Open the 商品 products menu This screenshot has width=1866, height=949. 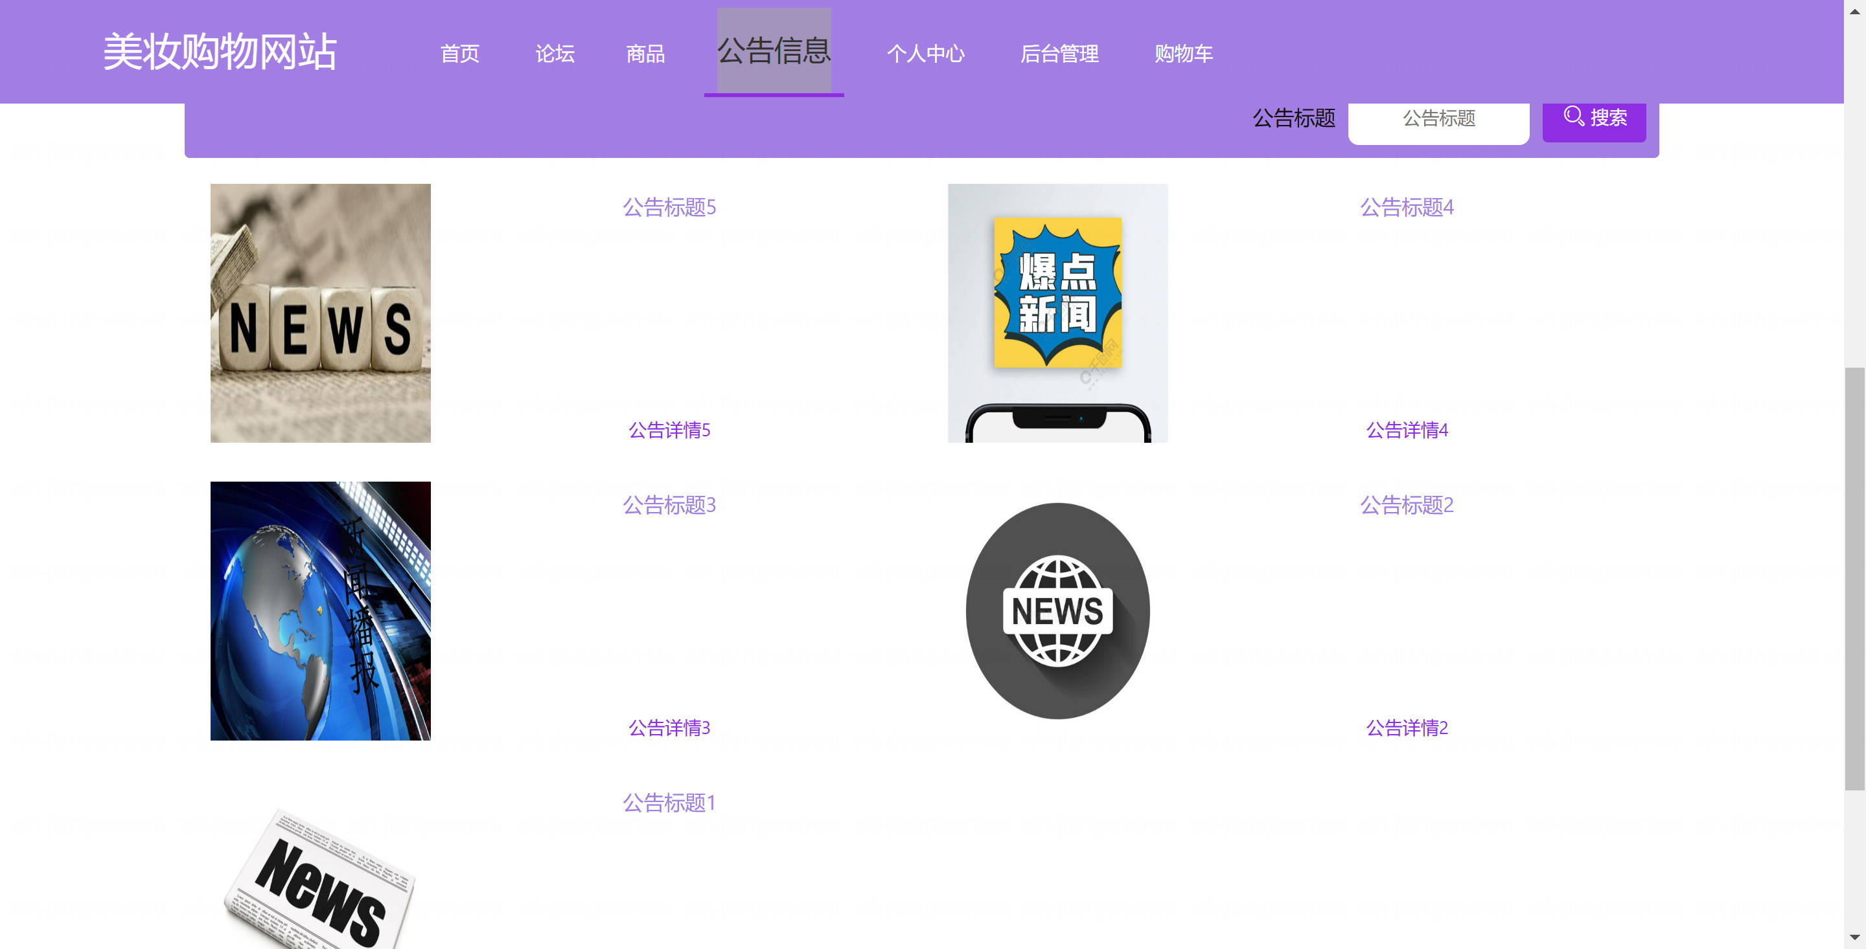click(x=645, y=54)
